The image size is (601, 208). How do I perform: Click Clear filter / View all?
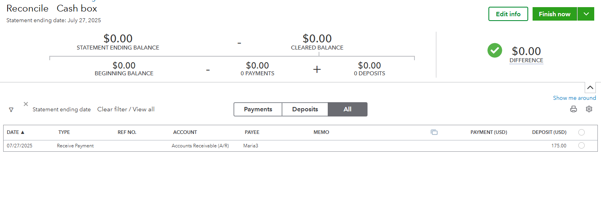pos(126,109)
